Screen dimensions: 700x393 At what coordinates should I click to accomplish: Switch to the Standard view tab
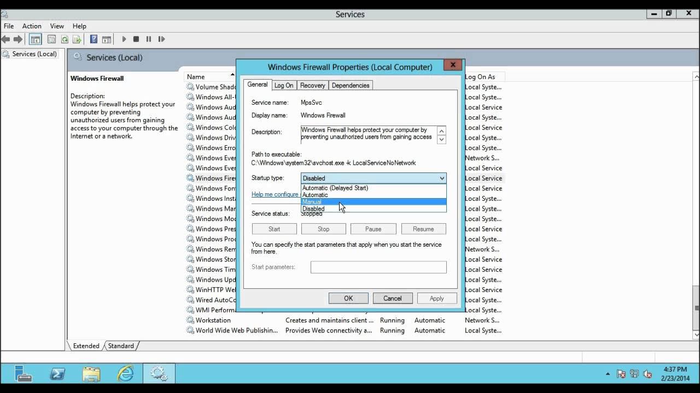(121, 346)
